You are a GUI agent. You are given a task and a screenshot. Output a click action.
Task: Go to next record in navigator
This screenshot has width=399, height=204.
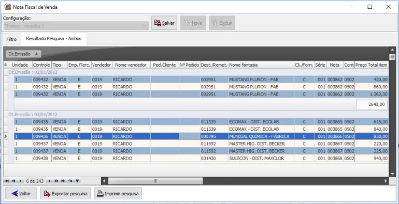click(x=49, y=181)
